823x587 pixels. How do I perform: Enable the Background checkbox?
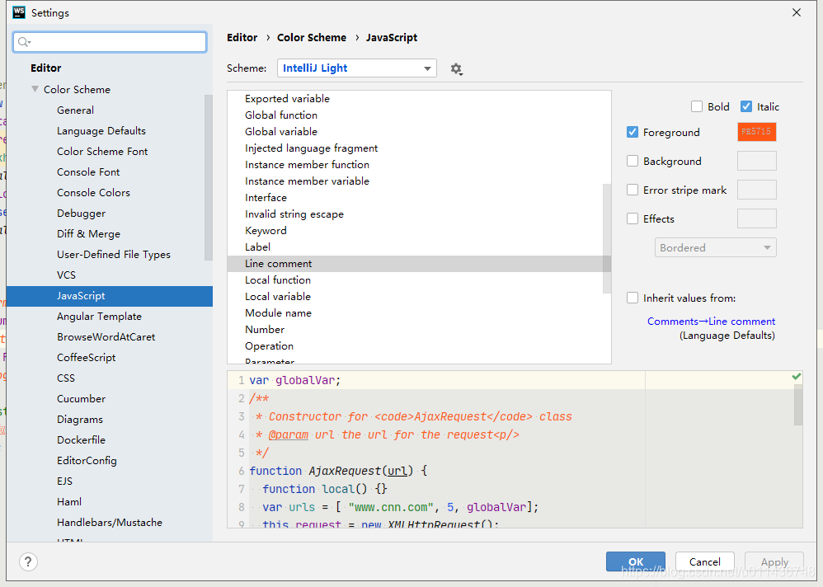click(633, 161)
